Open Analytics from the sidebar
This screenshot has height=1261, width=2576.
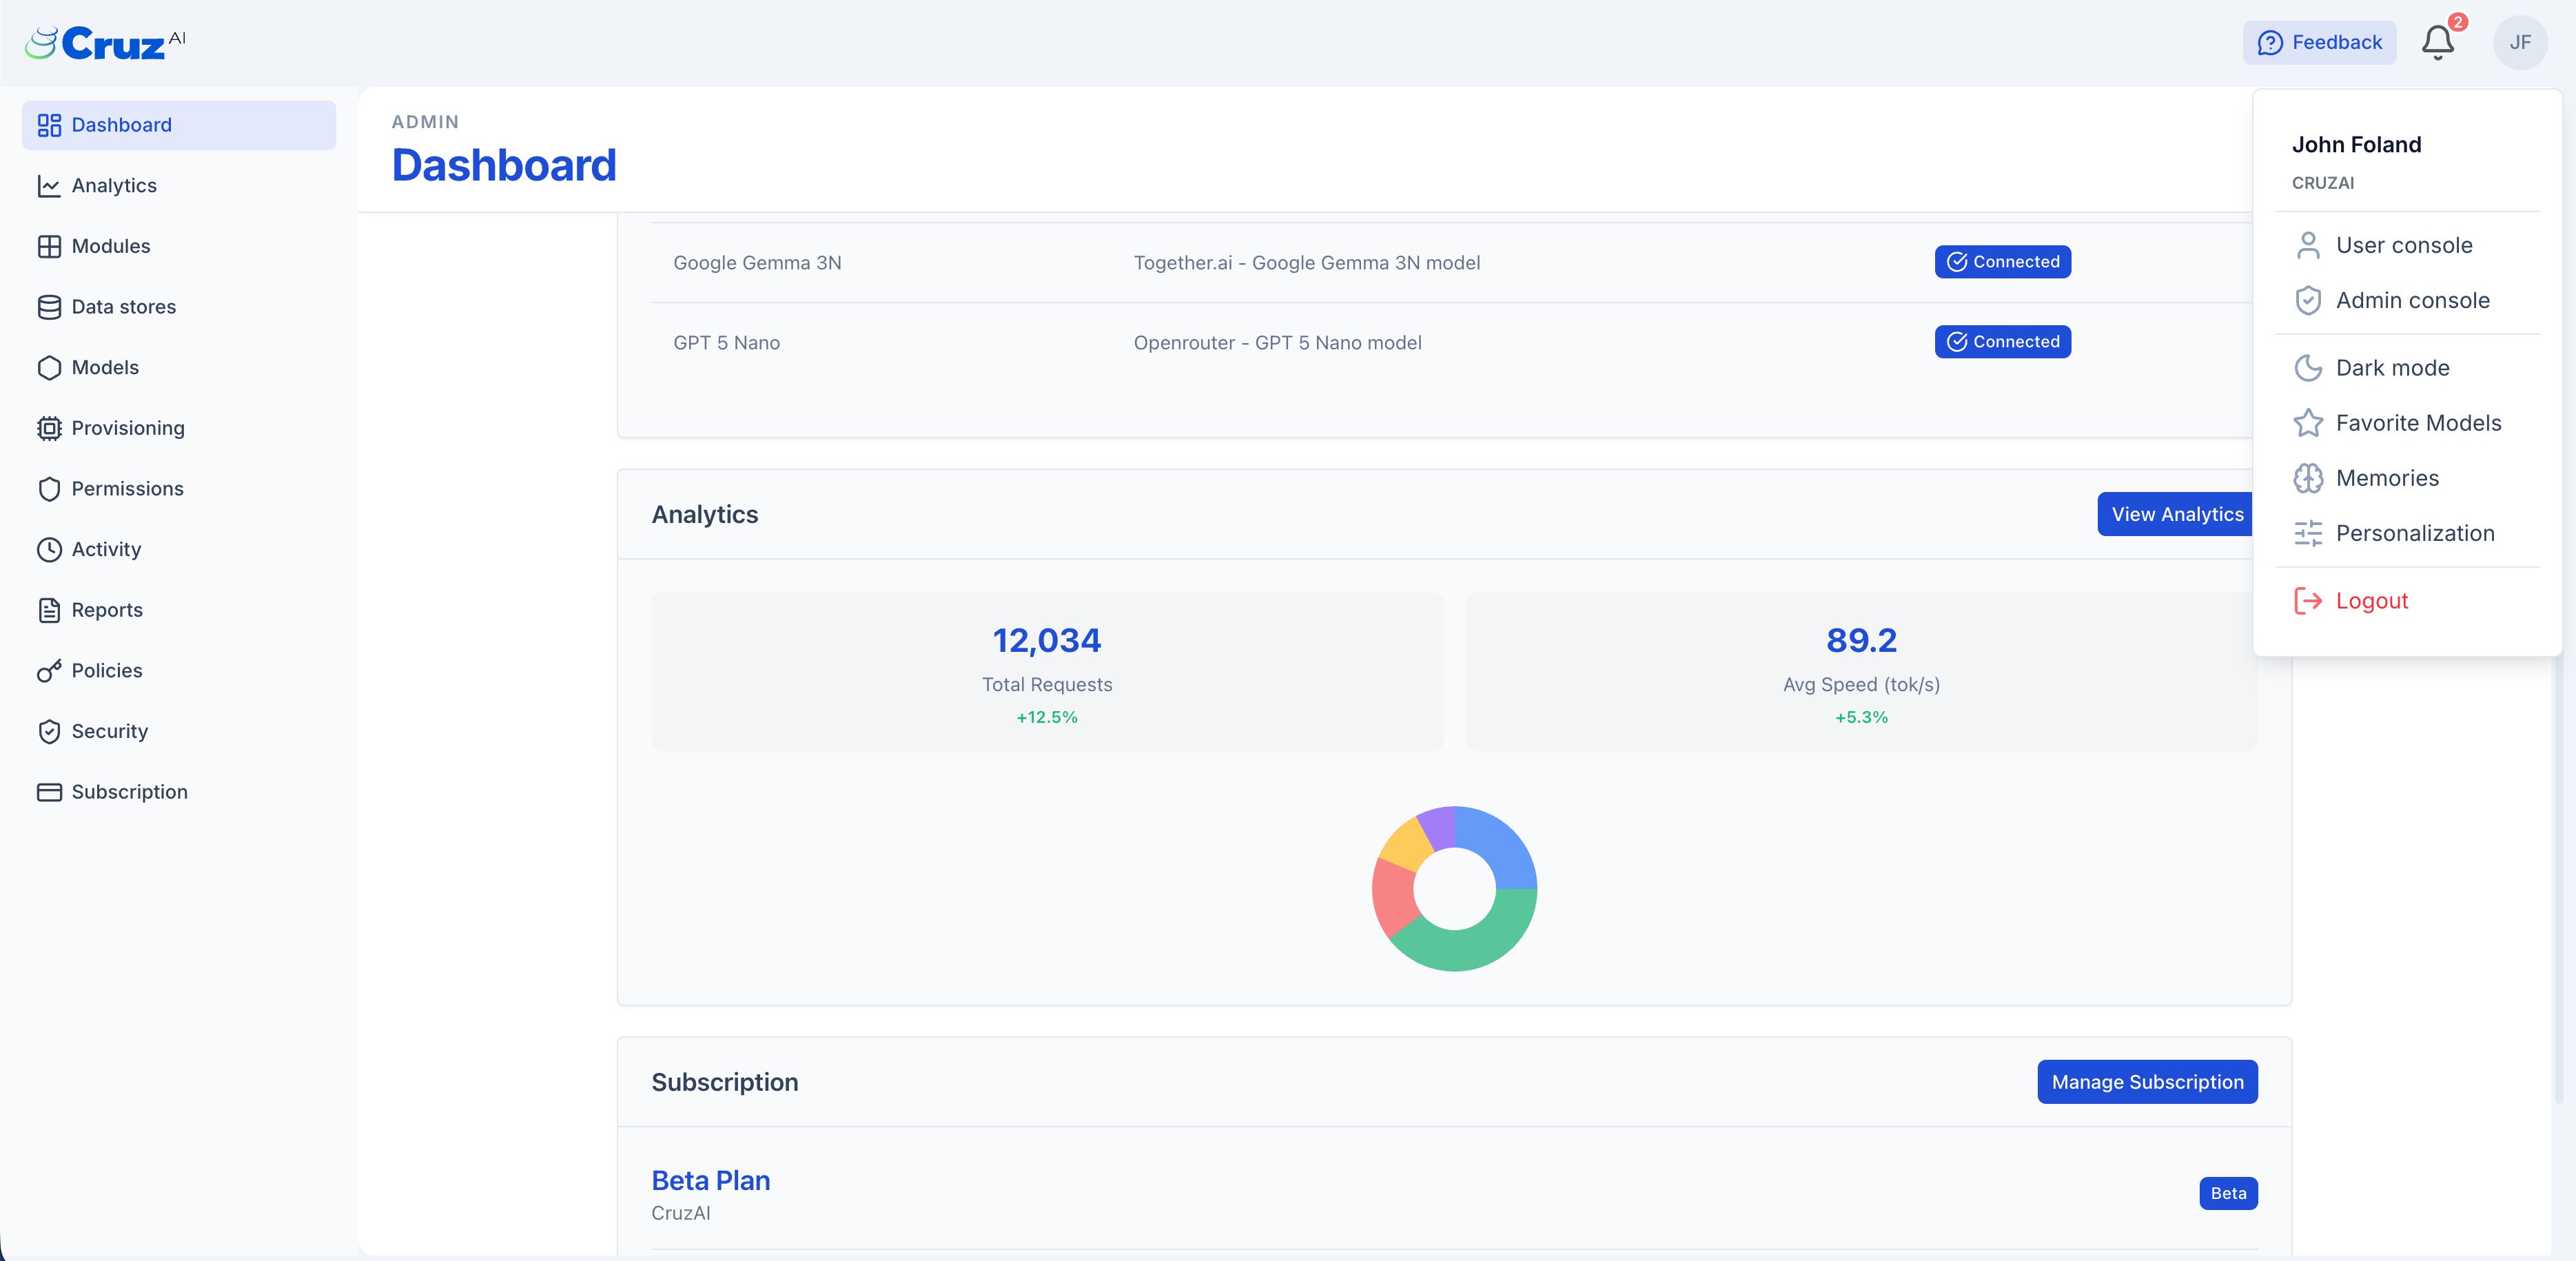[113, 185]
